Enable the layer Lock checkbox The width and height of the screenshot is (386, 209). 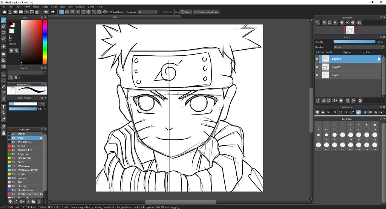[364, 52]
